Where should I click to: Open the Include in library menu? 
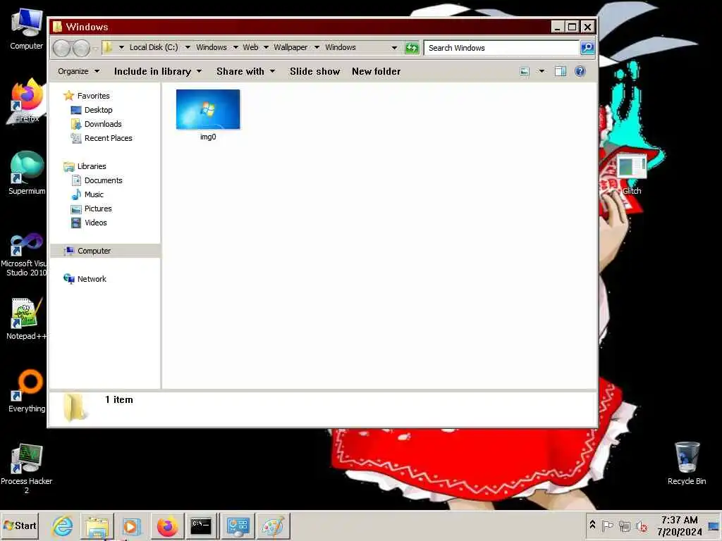coord(157,71)
